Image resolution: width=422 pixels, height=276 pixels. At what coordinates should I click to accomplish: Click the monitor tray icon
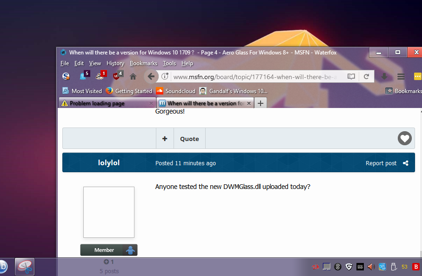(327, 267)
